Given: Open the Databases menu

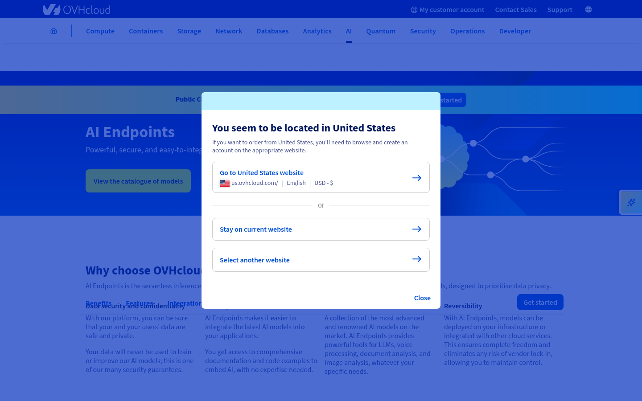Looking at the screenshot, I should click(x=272, y=31).
